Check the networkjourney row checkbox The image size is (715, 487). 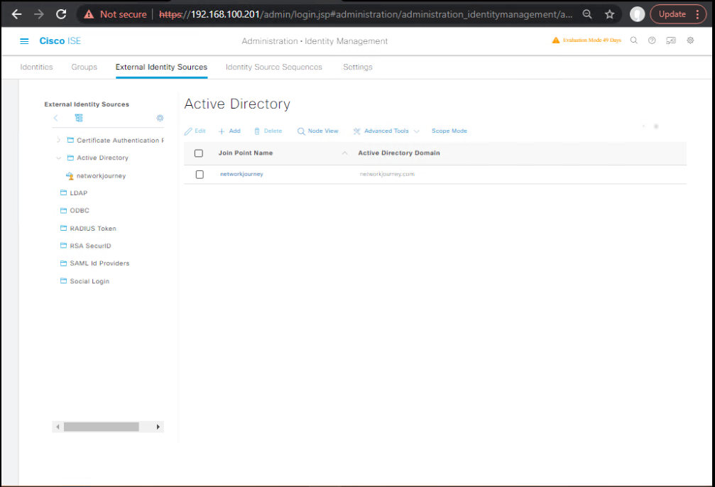[200, 174]
